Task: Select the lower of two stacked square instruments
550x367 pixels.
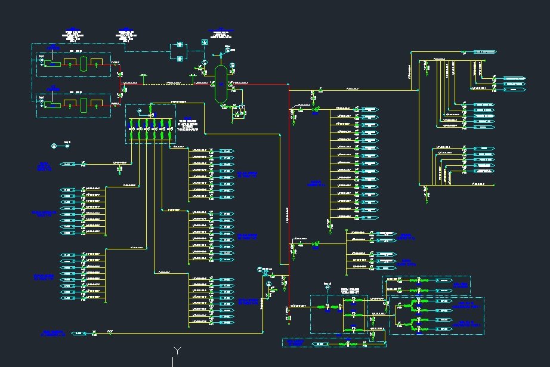Action: (178, 57)
